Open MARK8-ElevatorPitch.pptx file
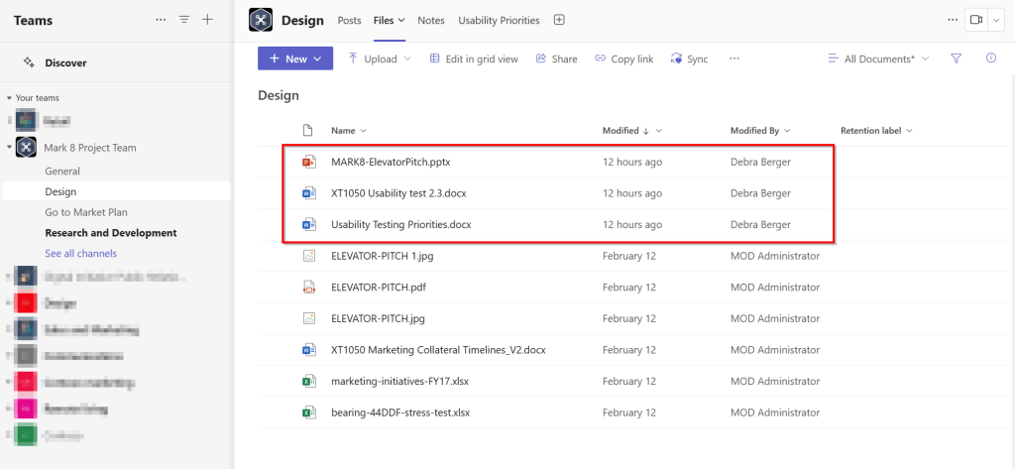1015x469 pixels. [x=391, y=162]
